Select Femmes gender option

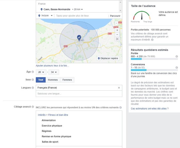67,80
